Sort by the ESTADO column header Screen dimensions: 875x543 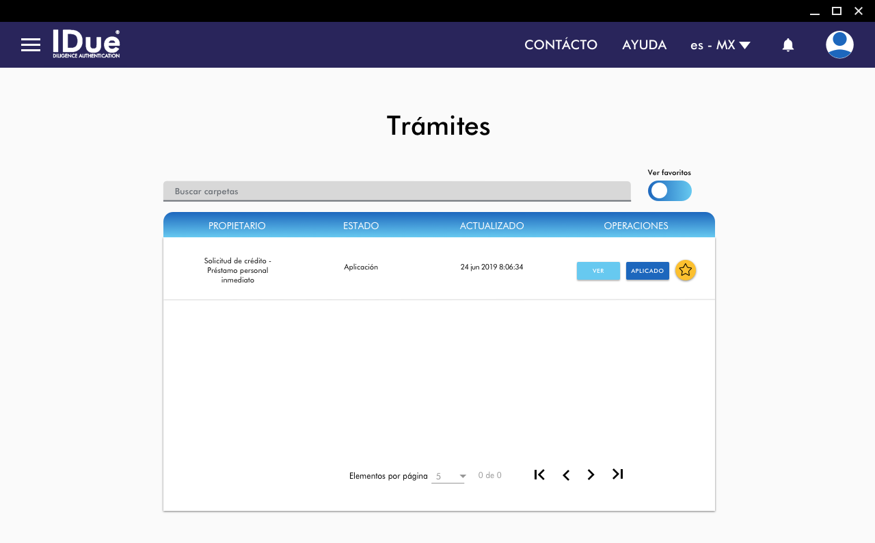pyautogui.click(x=361, y=226)
